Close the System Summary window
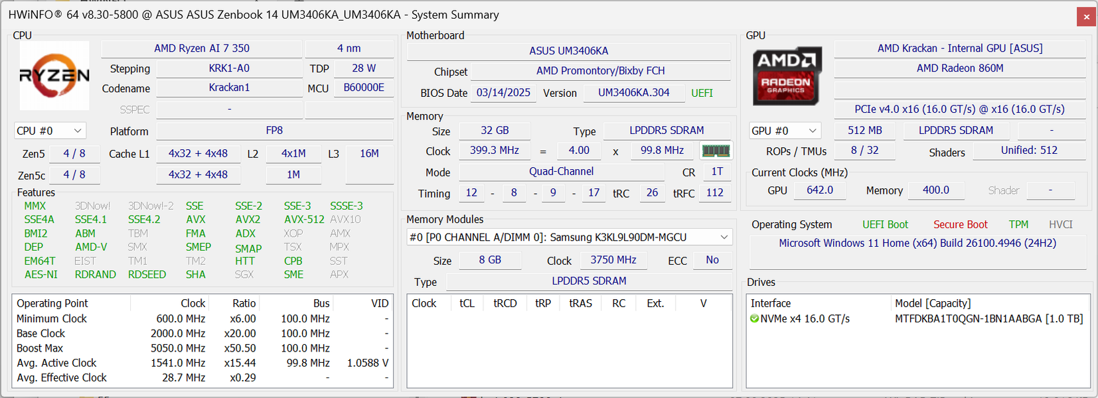The height and width of the screenshot is (398, 1098). 1086,17
